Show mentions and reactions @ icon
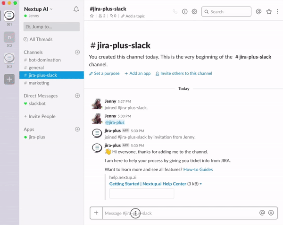This screenshot has width=283, height=225. [x=258, y=12]
